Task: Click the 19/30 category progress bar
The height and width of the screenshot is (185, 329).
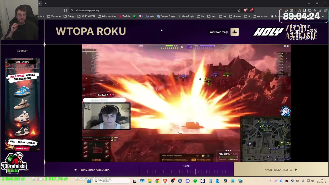Action: click(x=186, y=171)
